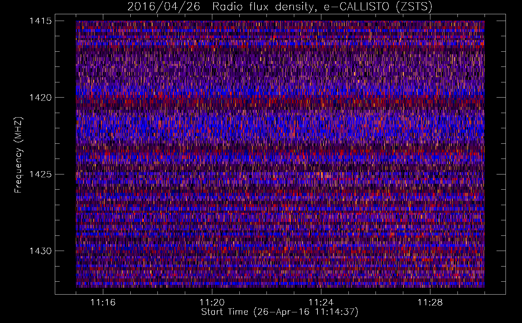Viewport: 522px width, 323px height.
Task: Click the 'Start Time (26-Apr-16 11:14:37)' axis title
Action: (280, 312)
